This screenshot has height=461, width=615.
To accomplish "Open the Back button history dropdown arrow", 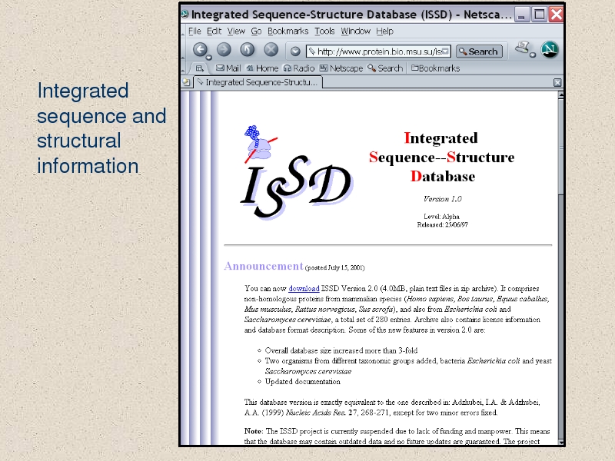I will click(209, 58).
